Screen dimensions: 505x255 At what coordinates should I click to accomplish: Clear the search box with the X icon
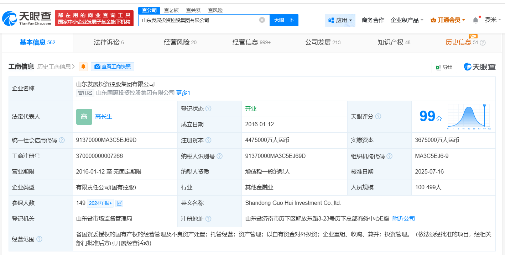(x=262, y=20)
